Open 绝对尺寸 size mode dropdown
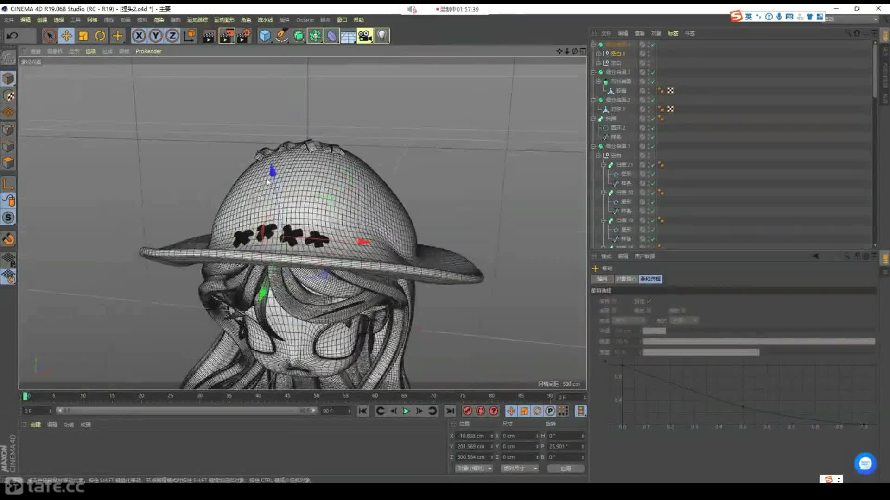The image size is (890, 500). coord(519,469)
